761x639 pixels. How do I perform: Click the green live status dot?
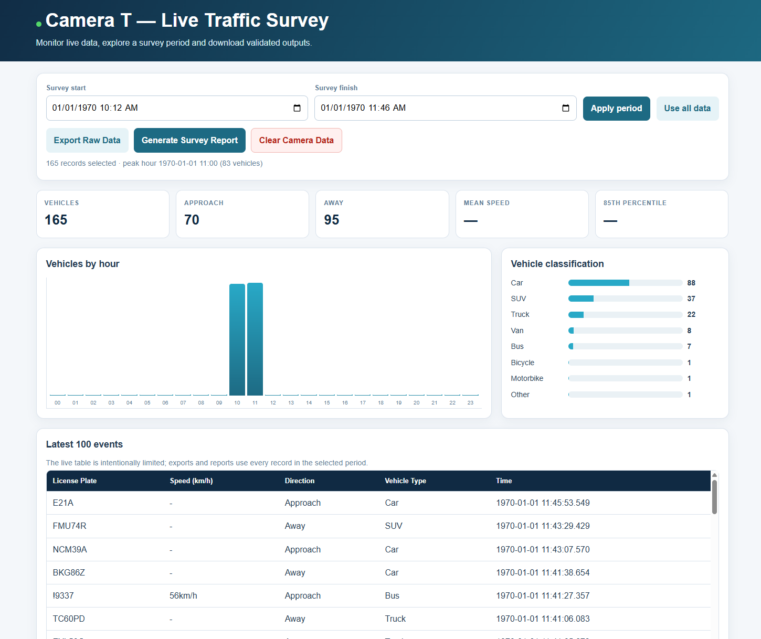click(39, 24)
